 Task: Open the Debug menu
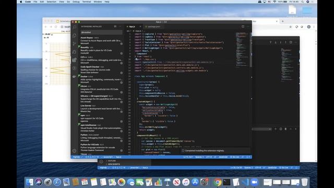76,2
